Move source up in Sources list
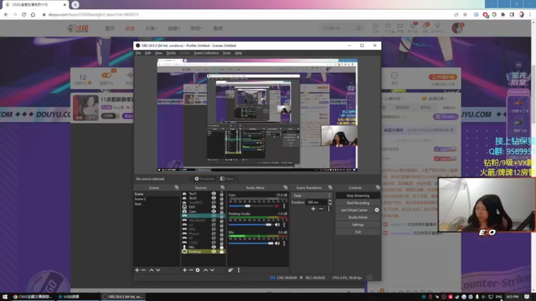The width and height of the screenshot is (536, 301). [x=206, y=270]
